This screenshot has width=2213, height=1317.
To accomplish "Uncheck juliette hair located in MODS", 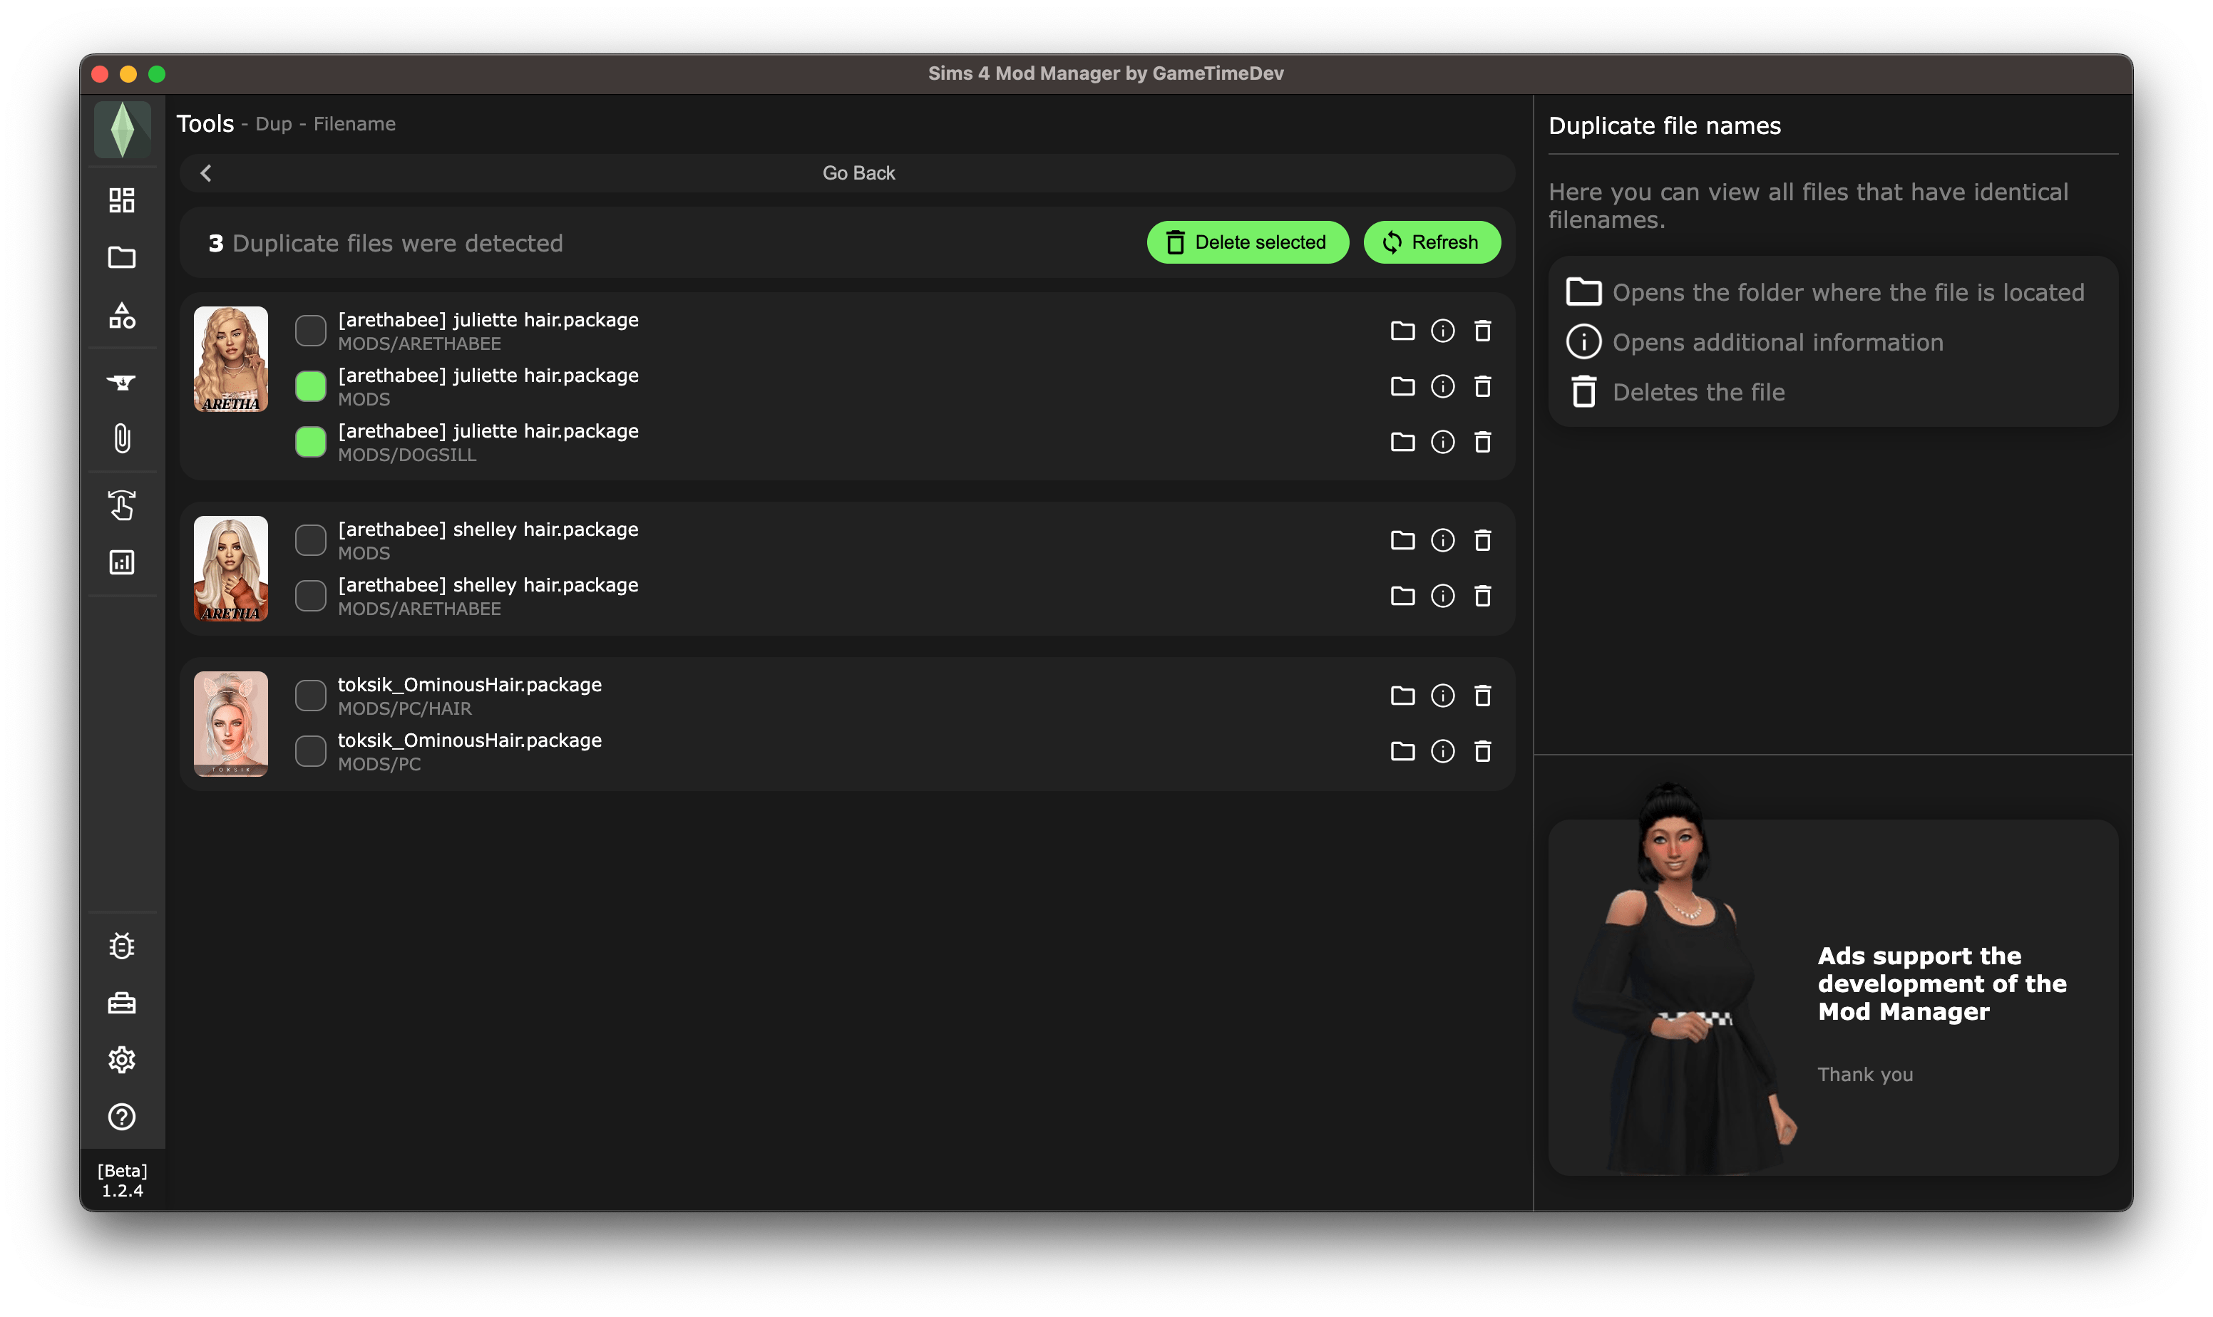I will pos(310,386).
